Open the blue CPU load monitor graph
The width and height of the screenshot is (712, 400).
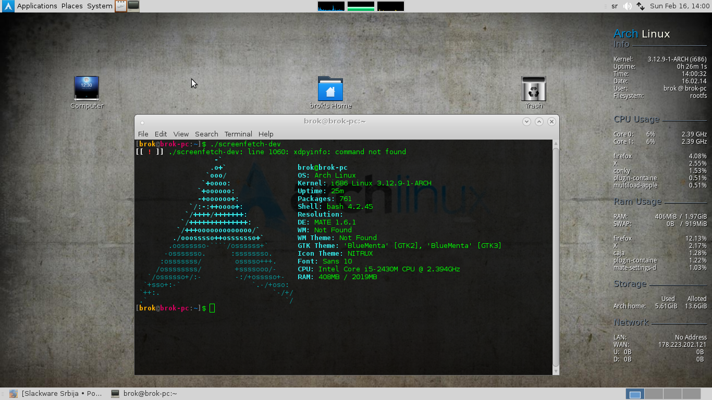pos(331,6)
